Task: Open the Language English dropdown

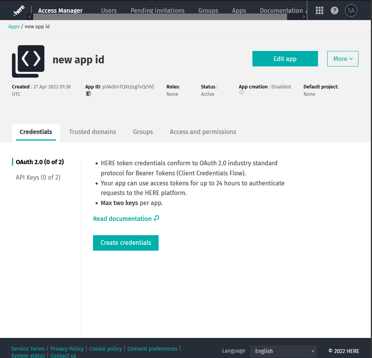Action: click(284, 351)
